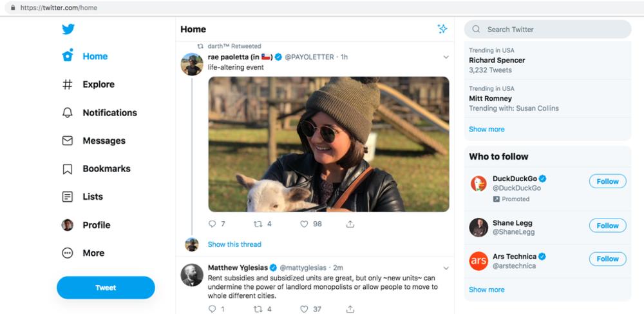Image resolution: width=644 pixels, height=314 pixels.
Task: Open Bookmarks in the sidebar
Action: coord(96,169)
